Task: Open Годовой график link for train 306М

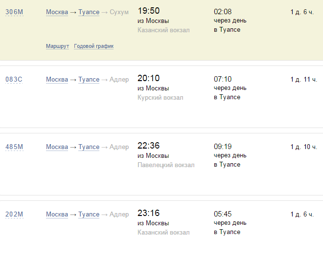Action: pyautogui.click(x=93, y=46)
